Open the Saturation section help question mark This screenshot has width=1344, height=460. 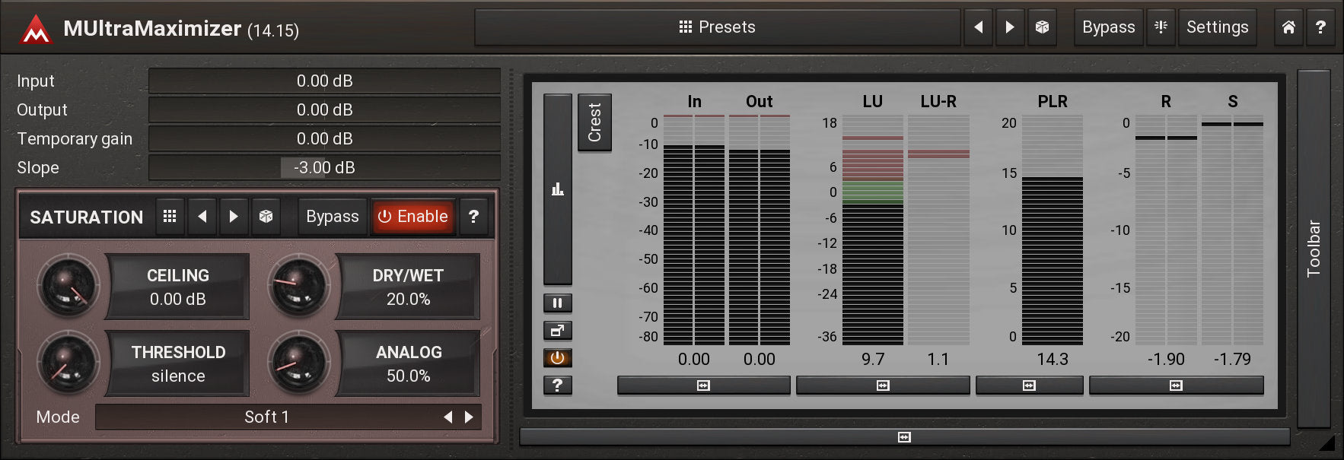click(x=473, y=217)
